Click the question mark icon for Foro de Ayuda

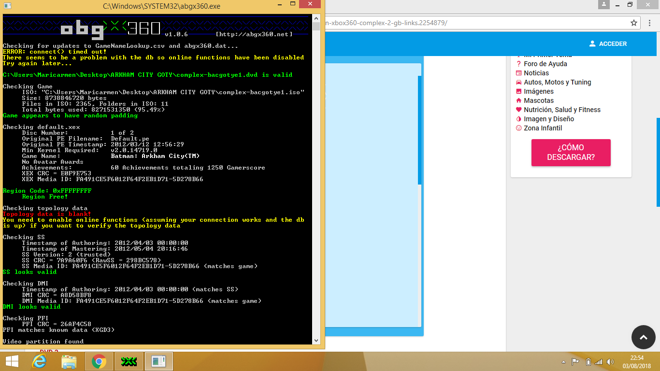click(519, 64)
